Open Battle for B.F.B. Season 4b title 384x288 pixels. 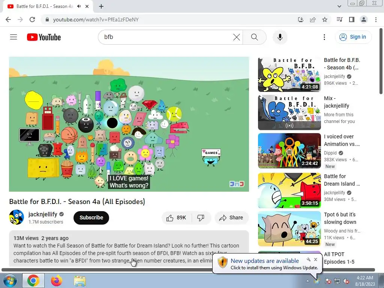pyautogui.click(x=342, y=64)
